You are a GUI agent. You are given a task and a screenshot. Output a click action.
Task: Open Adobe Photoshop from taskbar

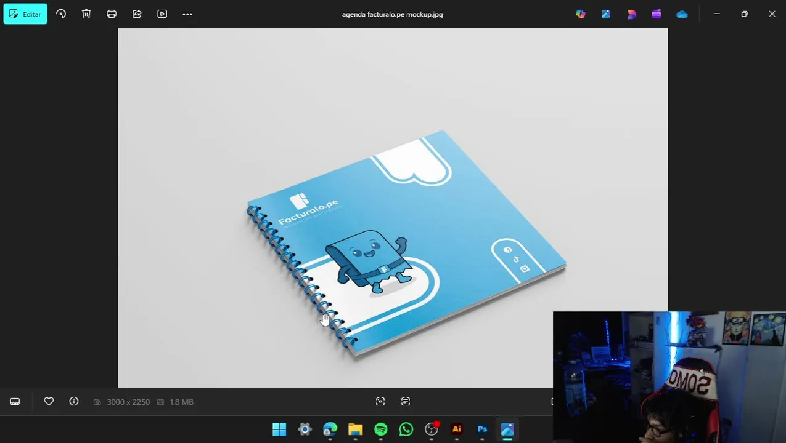pos(482,429)
